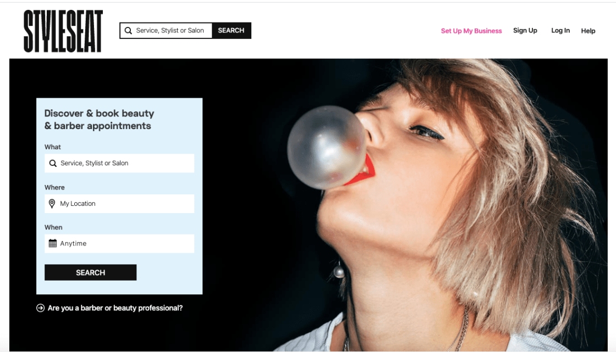The image size is (616, 352).
Task: Go to Sign Up
Action: click(525, 31)
